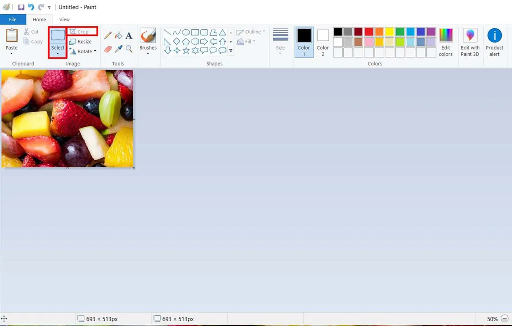This screenshot has height=326, width=512.
Task: Expand the Shapes gallery with the More arrow
Action: pos(231,51)
